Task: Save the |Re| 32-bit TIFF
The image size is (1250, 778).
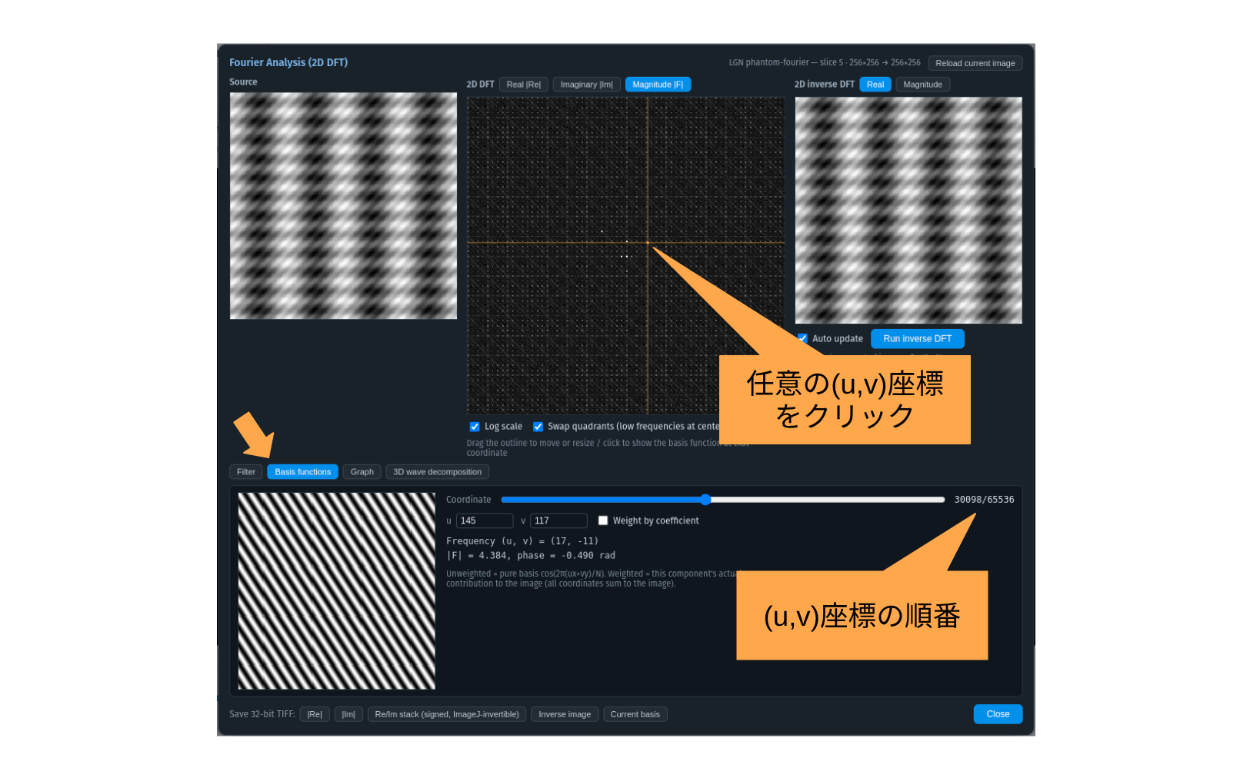Action: pos(315,714)
